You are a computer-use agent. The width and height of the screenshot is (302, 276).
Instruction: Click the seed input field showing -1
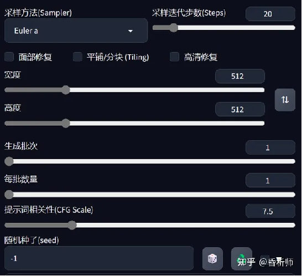pos(99,258)
